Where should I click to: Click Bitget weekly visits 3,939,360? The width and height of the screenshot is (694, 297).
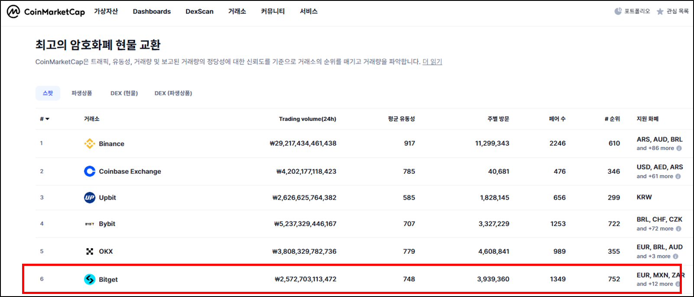pos(493,279)
